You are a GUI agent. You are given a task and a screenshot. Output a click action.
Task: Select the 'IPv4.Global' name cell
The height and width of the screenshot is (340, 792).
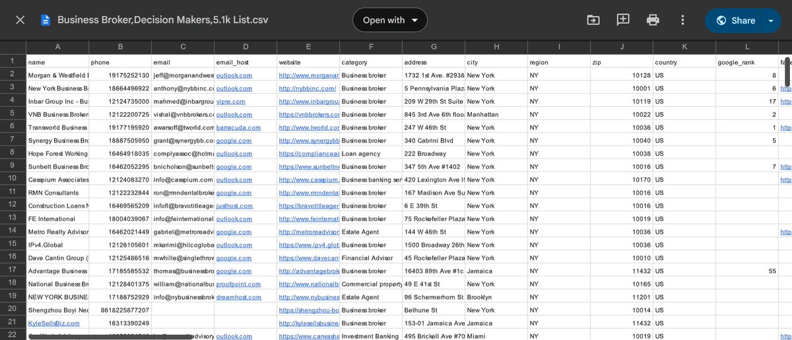tap(57, 245)
